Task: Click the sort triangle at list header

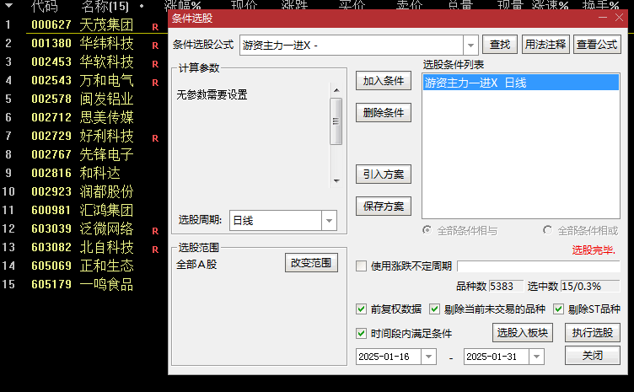Action: point(8,6)
